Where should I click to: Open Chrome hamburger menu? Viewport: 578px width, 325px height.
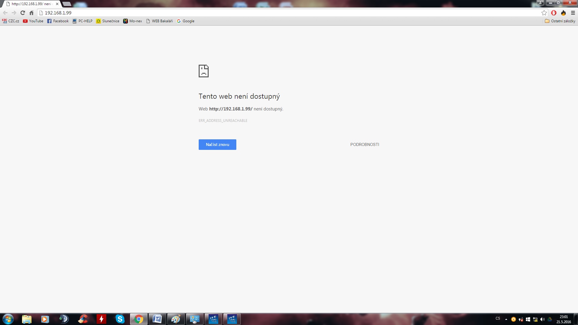coord(573,13)
